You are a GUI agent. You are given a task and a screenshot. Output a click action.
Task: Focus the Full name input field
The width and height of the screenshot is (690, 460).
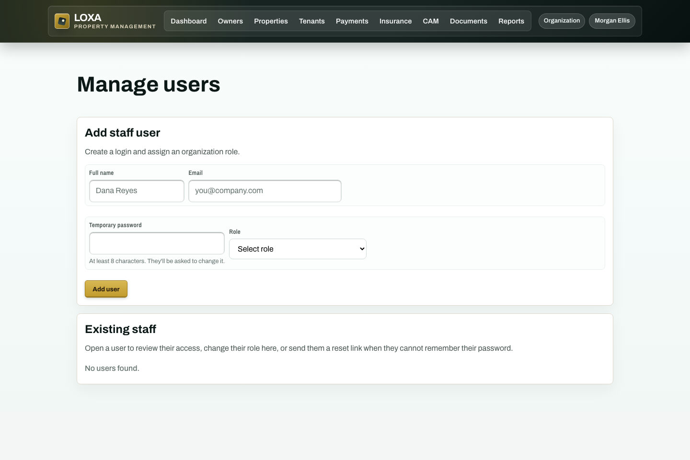click(137, 191)
